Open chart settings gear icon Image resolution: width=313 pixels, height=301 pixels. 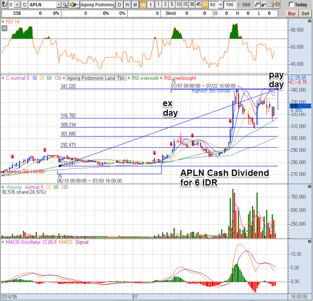coord(276,4)
